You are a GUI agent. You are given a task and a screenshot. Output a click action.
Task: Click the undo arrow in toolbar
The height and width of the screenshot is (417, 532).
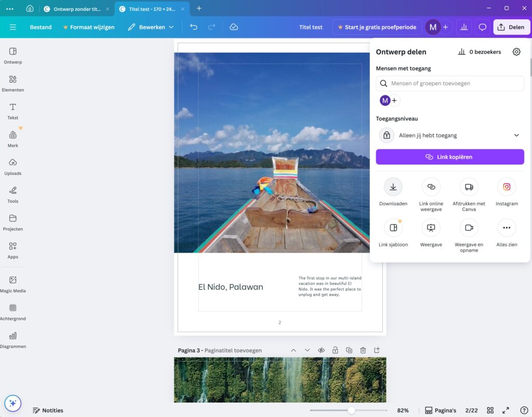[x=194, y=27]
